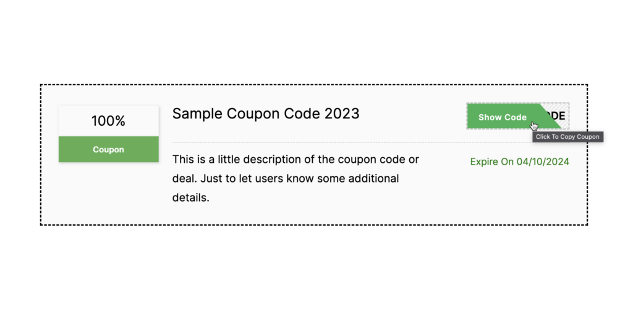Click the Click To Copy Coupon tooltip

pos(567,137)
